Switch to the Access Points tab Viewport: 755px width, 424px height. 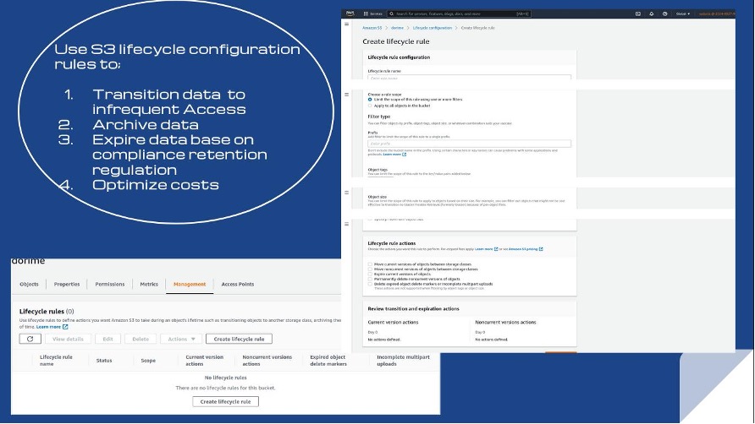click(238, 285)
